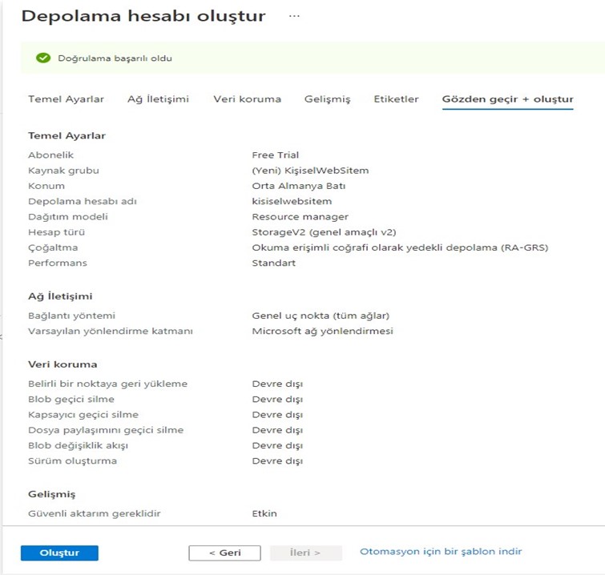Click the blue Oluştur button
Image resolution: width=605 pixels, height=575 pixels.
(59, 553)
